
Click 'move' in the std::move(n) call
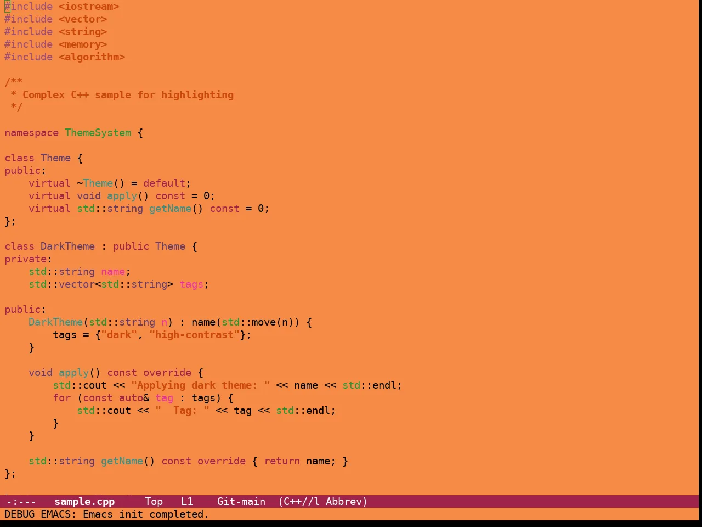click(x=264, y=322)
